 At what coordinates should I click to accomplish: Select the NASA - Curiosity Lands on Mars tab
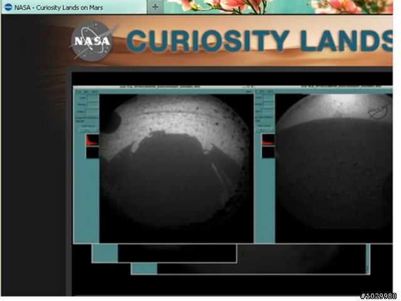click(74, 7)
